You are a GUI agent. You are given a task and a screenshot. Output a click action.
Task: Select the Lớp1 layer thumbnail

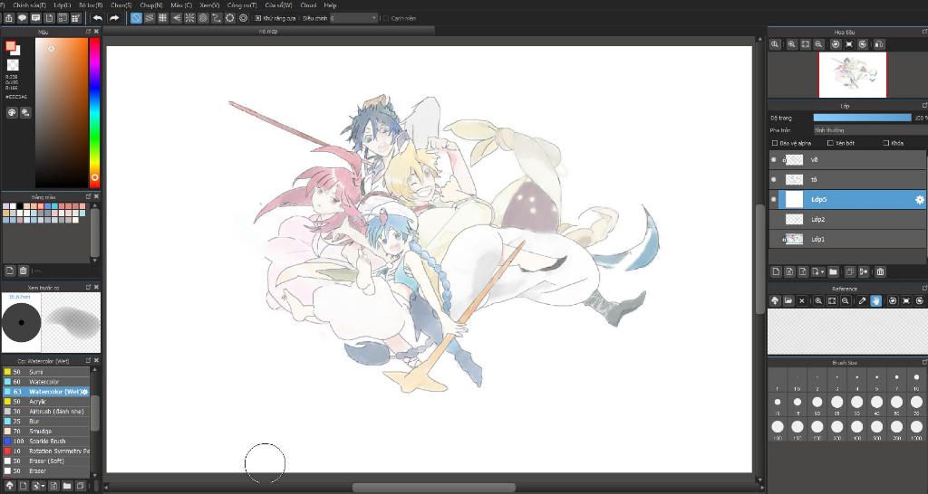(x=794, y=240)
